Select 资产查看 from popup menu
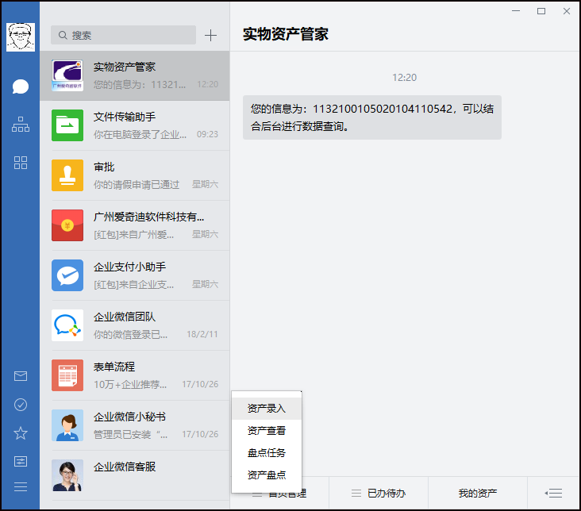 [x=267, y=431]
